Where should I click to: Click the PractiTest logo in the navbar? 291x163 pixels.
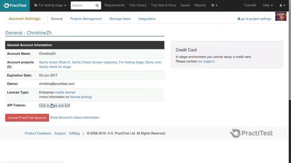pyautogui.click(x=15, y=5)
